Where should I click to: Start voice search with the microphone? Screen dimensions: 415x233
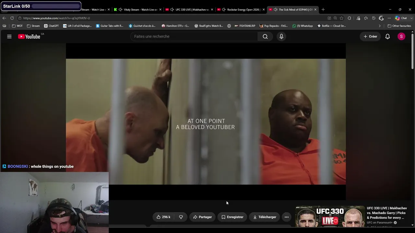[x=281, y=37]
